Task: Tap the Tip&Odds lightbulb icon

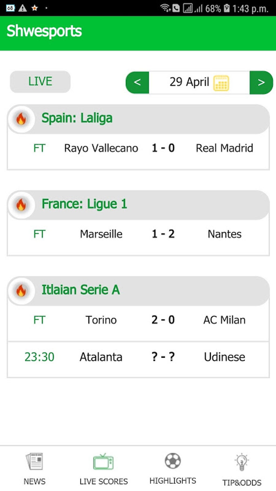Action: click(242, 462)
